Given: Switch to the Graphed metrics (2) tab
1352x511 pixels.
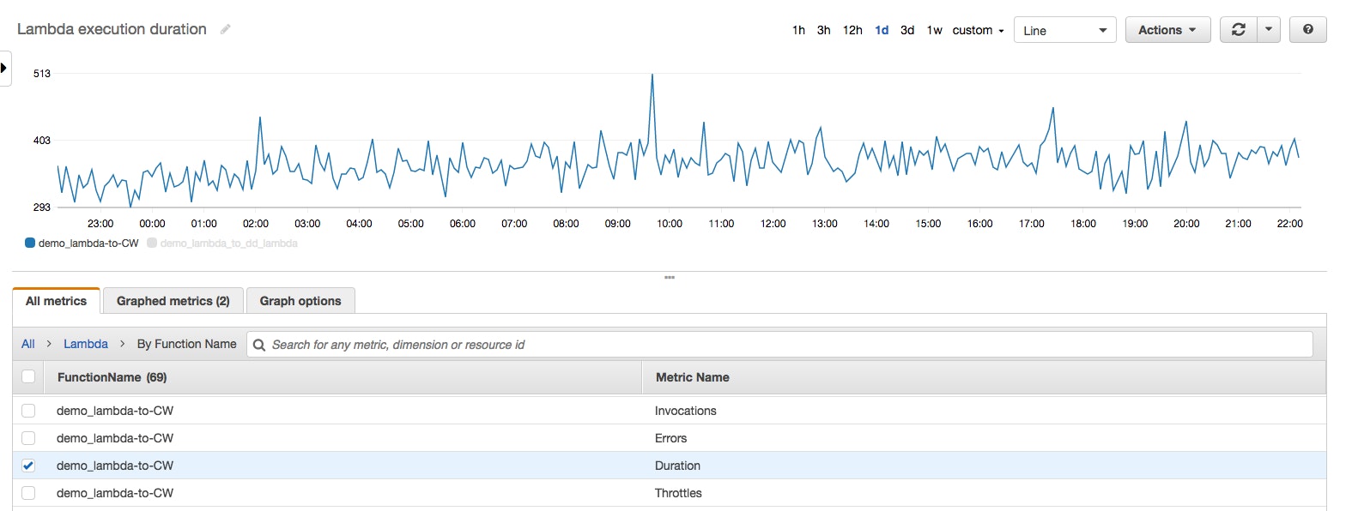Looking at the screenshot, I should tap(173, 301).
